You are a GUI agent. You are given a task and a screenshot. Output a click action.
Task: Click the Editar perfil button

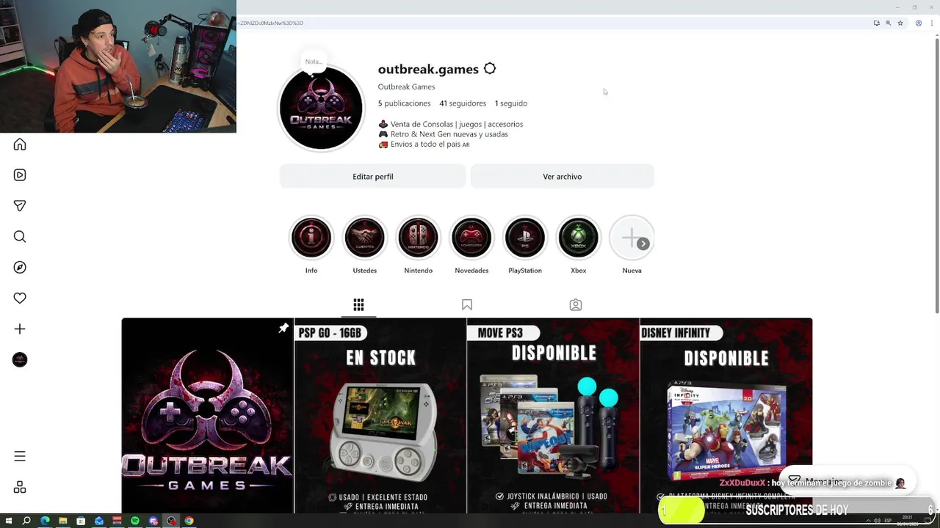click(372, 176)
